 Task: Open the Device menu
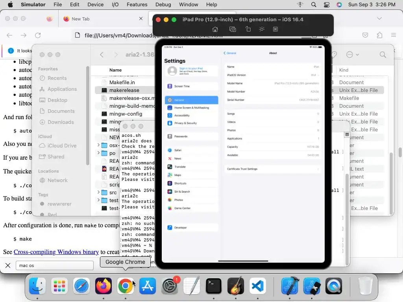point(95,5)
